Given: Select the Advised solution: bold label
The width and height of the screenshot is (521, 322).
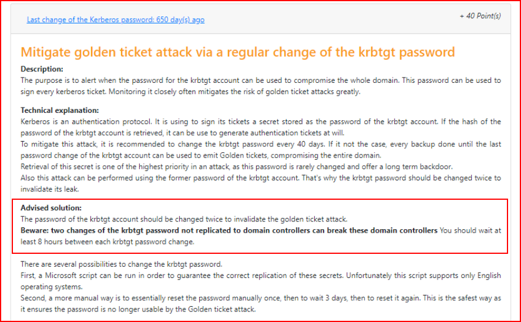Looking at the screenshot, I should pyautogui.click(x=51, y=208).
